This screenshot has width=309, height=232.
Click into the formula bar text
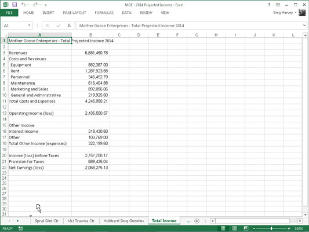tap(189, 26)
